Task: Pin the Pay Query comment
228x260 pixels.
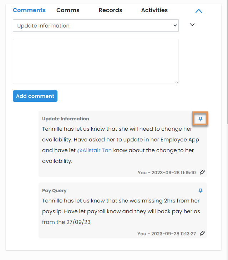Action: coord(201,191)
